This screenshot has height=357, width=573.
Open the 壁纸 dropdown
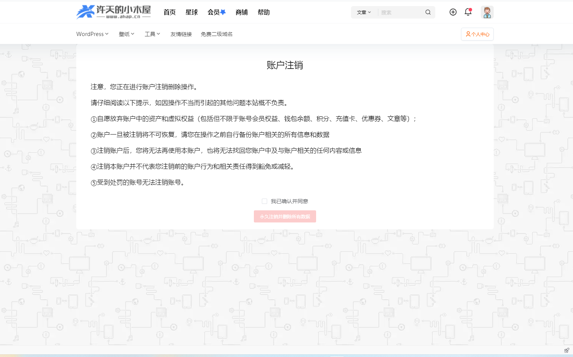(126, 34)
